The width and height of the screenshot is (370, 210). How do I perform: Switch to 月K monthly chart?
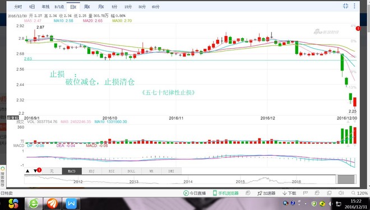point(101,7)
